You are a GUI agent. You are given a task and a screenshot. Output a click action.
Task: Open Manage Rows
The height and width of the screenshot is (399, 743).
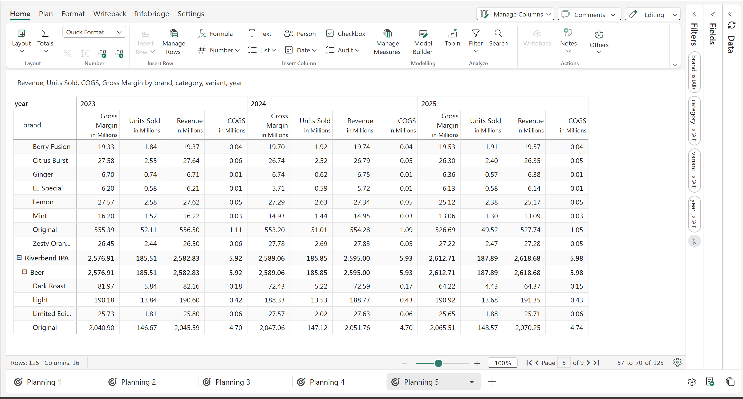coord(173,42)
